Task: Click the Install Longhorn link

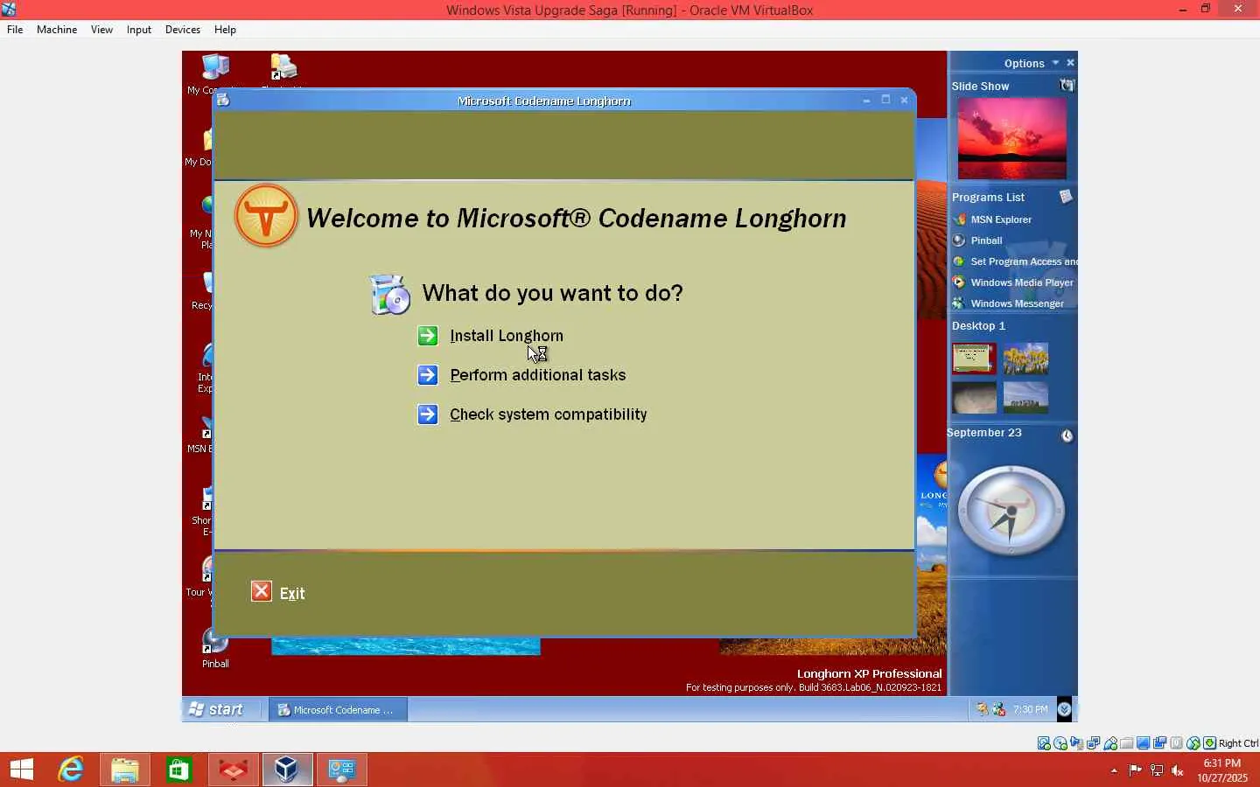Action: pos(507,336)
